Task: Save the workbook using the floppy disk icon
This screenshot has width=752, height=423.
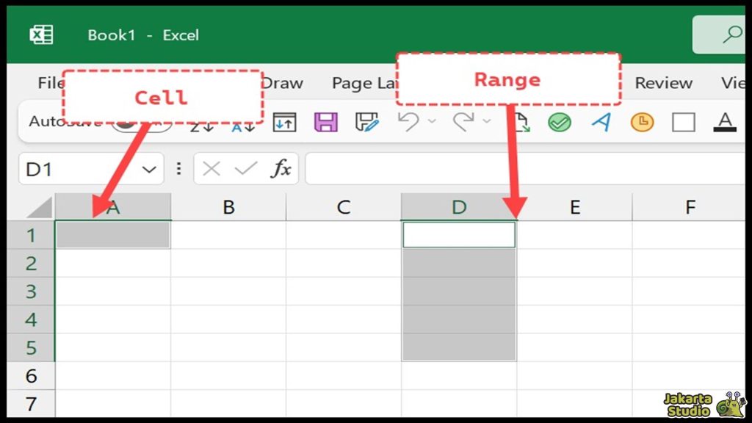Action: pyautogui.click(x=325, y=121)
